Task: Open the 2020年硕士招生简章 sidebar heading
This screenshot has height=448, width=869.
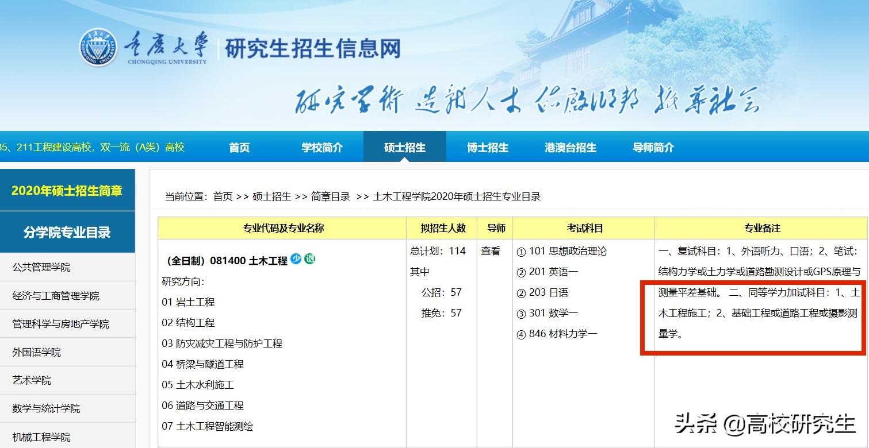Action: [x=67, y=191]
